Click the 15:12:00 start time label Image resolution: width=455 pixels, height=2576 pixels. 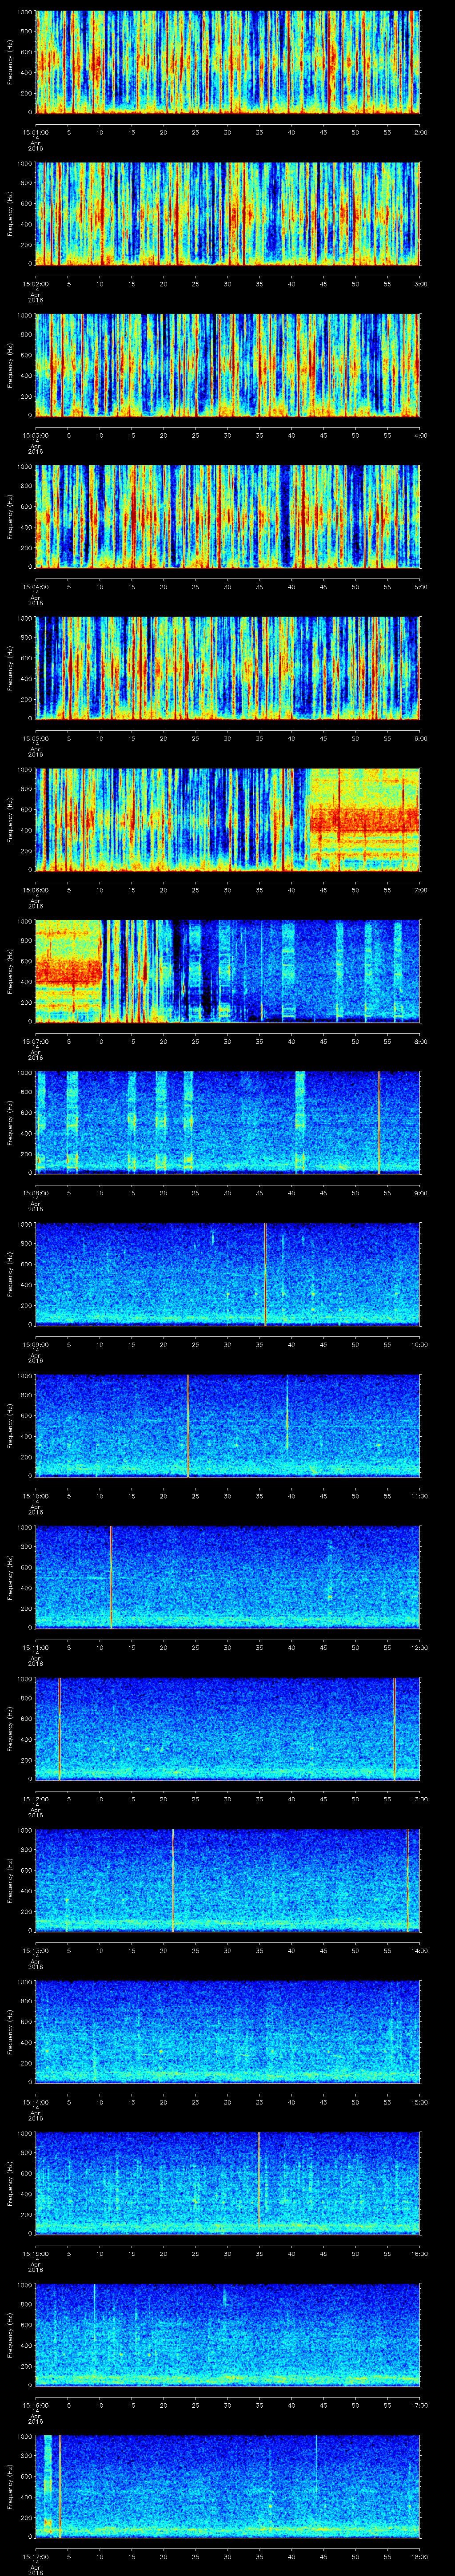pos(36,1799)
